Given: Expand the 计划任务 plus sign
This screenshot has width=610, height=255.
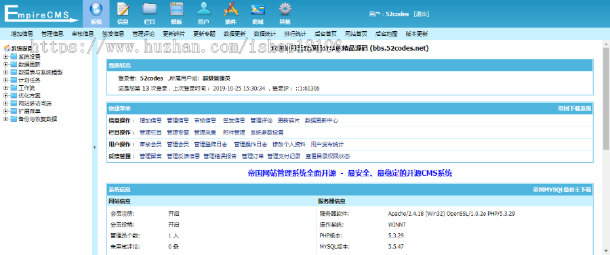Looking at the screenshot, I should 6,80.
